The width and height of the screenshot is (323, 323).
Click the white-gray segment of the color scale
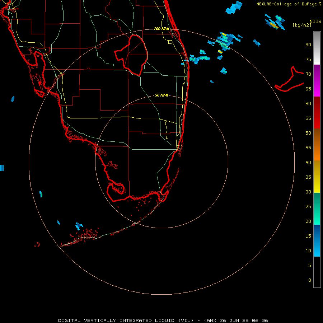point(317,48)
